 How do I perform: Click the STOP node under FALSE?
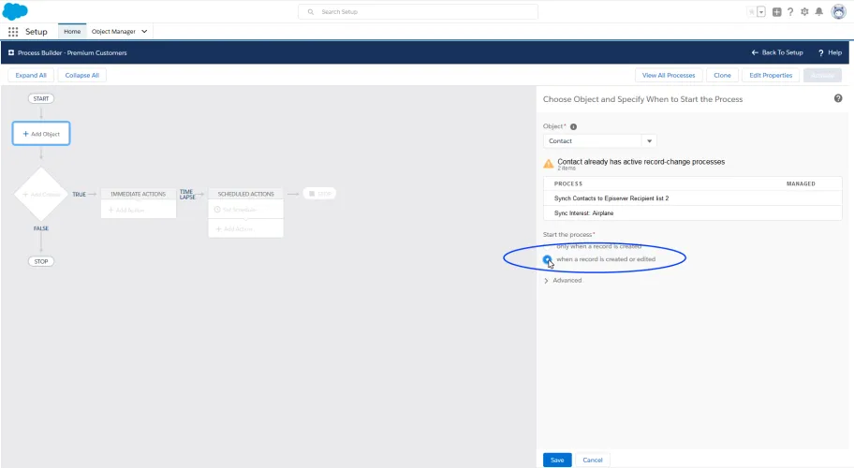point(41,261)
